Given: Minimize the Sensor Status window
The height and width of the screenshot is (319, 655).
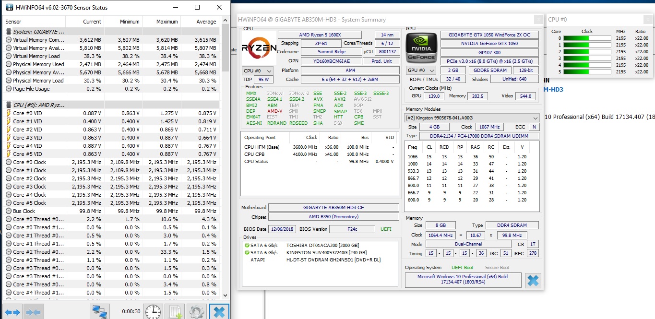Looking at the screenshot, I should click(175, 7).
